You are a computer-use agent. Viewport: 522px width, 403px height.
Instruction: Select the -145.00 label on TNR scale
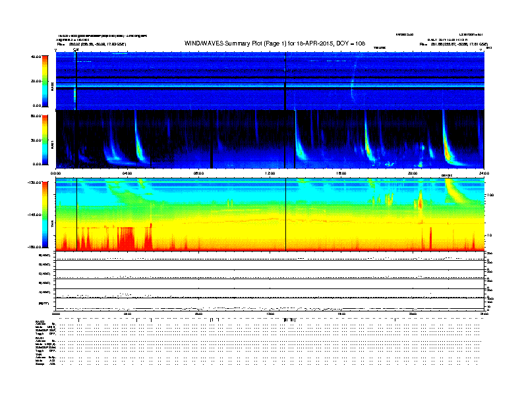point(34,215)
